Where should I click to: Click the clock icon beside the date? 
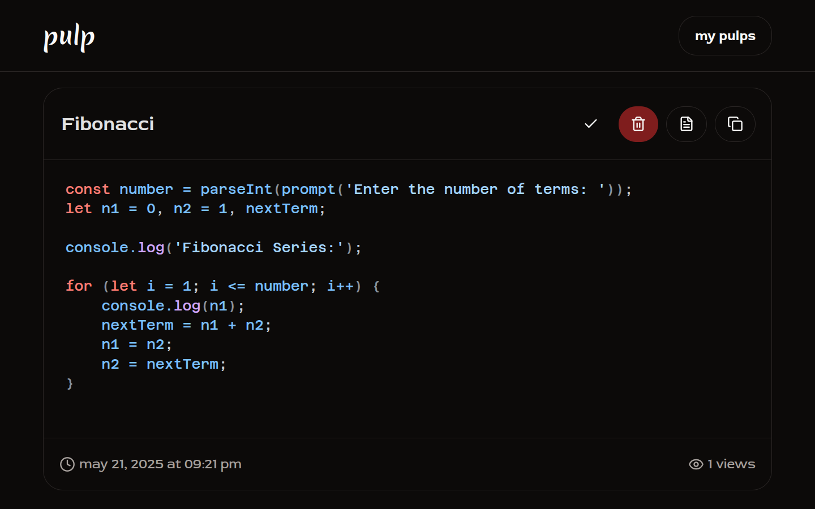[x=67, y=464]
